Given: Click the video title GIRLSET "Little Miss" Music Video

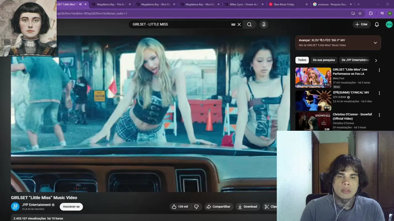Looking at the screenshot, I should (x=44, y=198).
